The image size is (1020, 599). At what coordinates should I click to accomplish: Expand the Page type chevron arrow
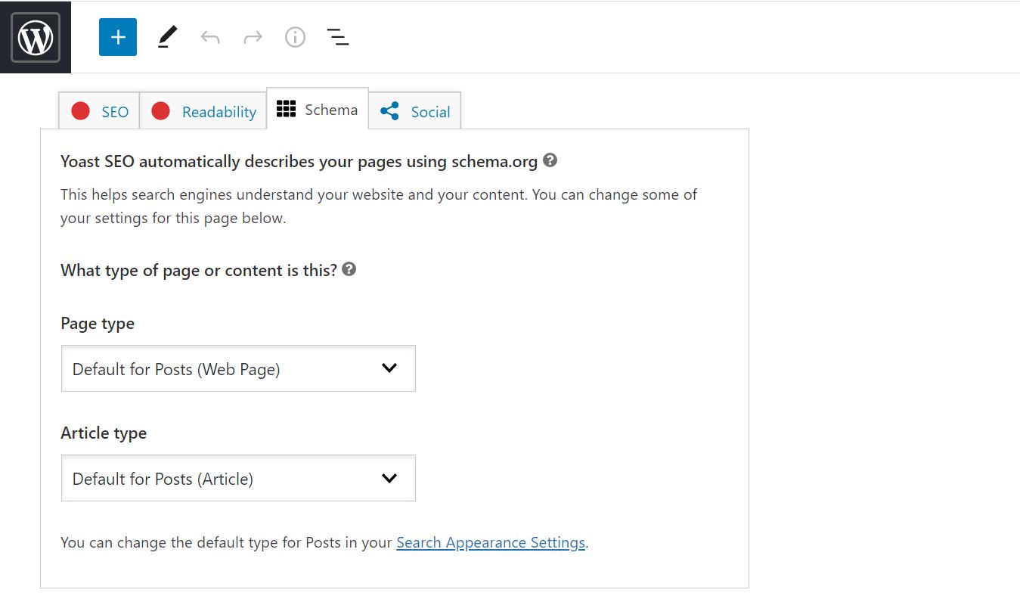click(x=389, y=368)
